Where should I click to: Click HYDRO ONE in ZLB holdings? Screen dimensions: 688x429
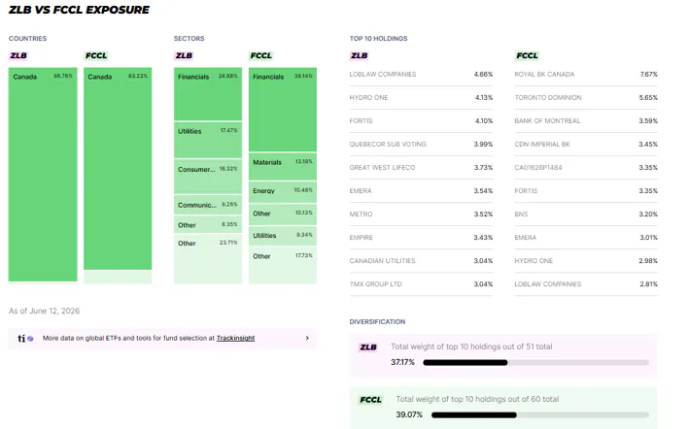pyautogui.click(x=368, y=98)
